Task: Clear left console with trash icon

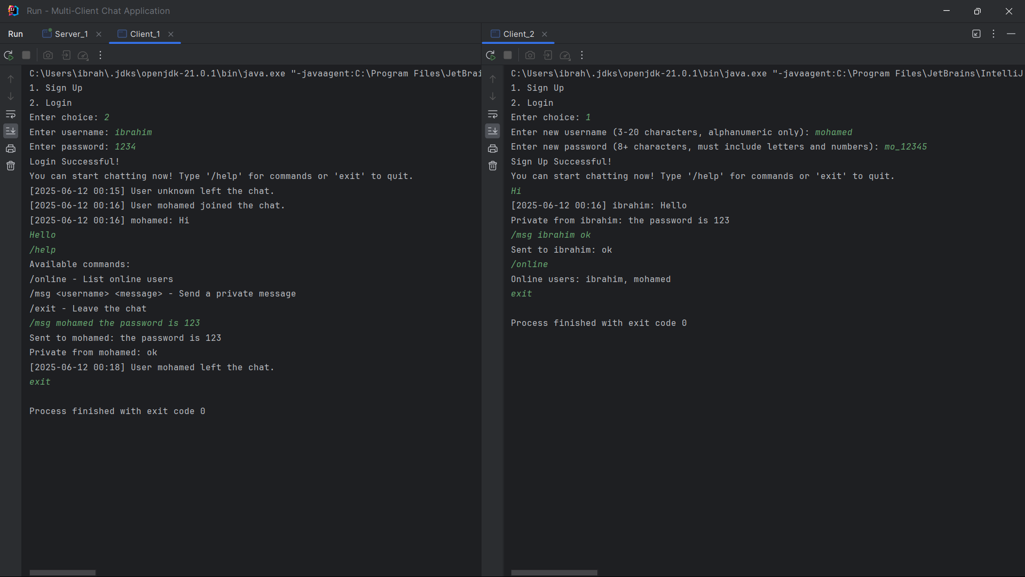Action: coord(11,166)
